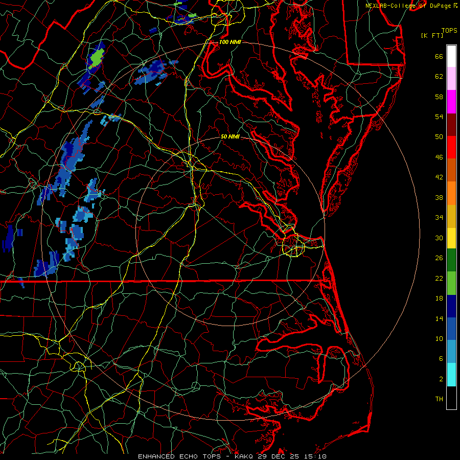Click the bright green echo top cell
460x460 pixels.
[x=97, y=58]
